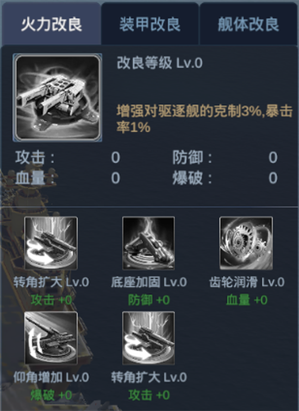The image size is (299, 411).
Task: Click the green 爆破 +0 bonus text
Action: (x=51, y=395)
